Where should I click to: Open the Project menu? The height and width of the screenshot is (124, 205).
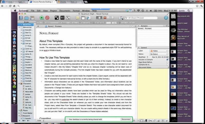tap(54, 11)
